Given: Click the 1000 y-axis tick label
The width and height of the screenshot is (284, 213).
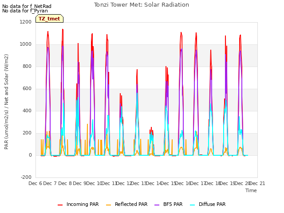Looking at the screenshot, I should [x=26, y=44].
